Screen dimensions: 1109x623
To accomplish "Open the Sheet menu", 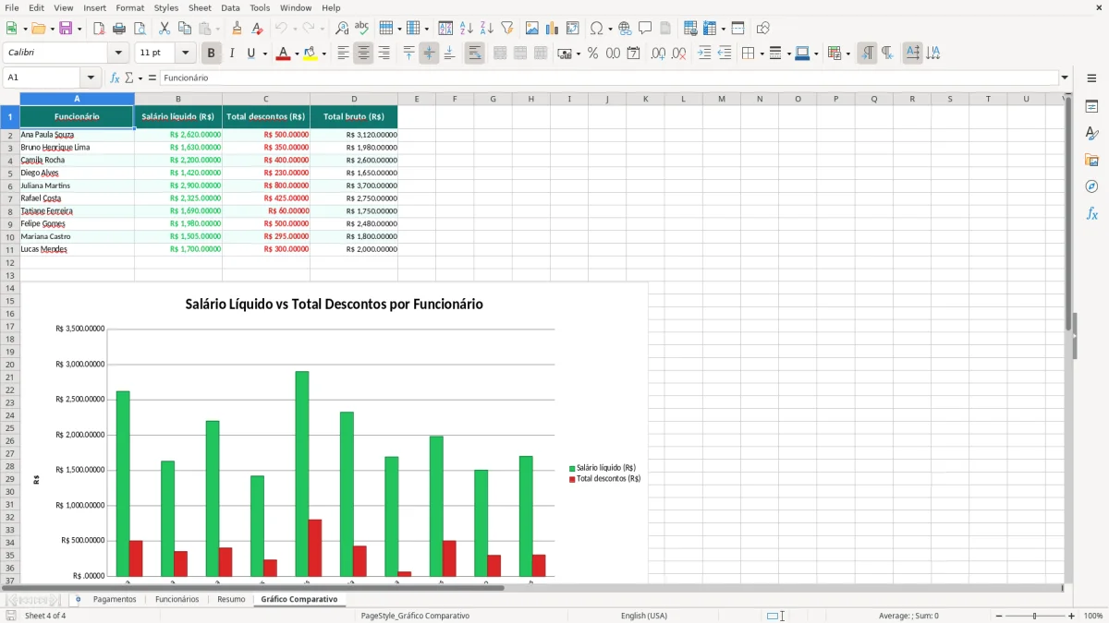I will (x=200, y=7).
